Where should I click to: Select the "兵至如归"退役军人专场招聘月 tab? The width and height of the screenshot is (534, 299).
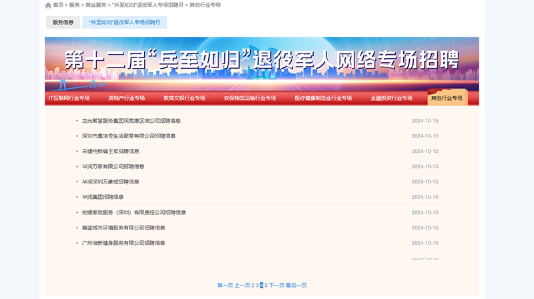click(x=124, y=23)
